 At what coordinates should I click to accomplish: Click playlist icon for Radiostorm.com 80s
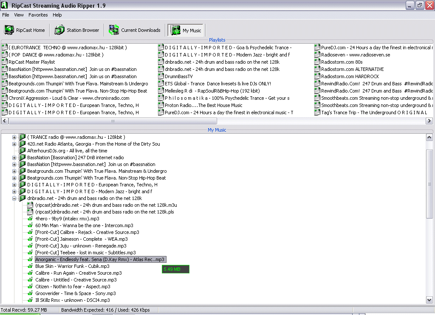[x=317, y=62]
